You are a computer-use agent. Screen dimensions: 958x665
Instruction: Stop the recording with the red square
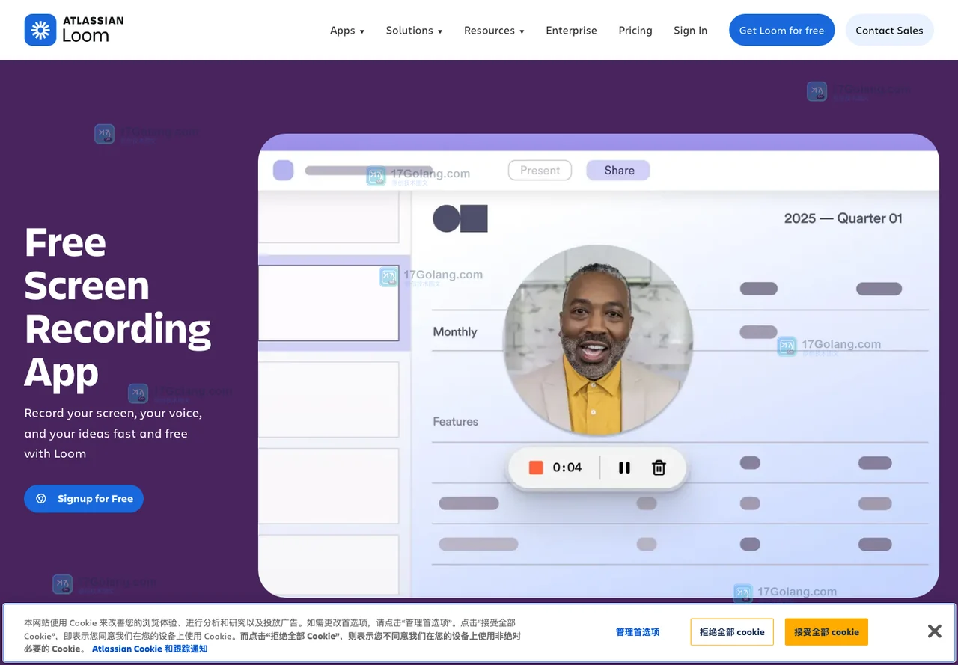point(536,468)
